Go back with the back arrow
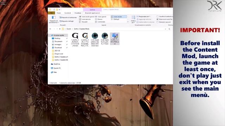Image resolution: width=225 pixels, height=126 pixels. coord(50,29)
